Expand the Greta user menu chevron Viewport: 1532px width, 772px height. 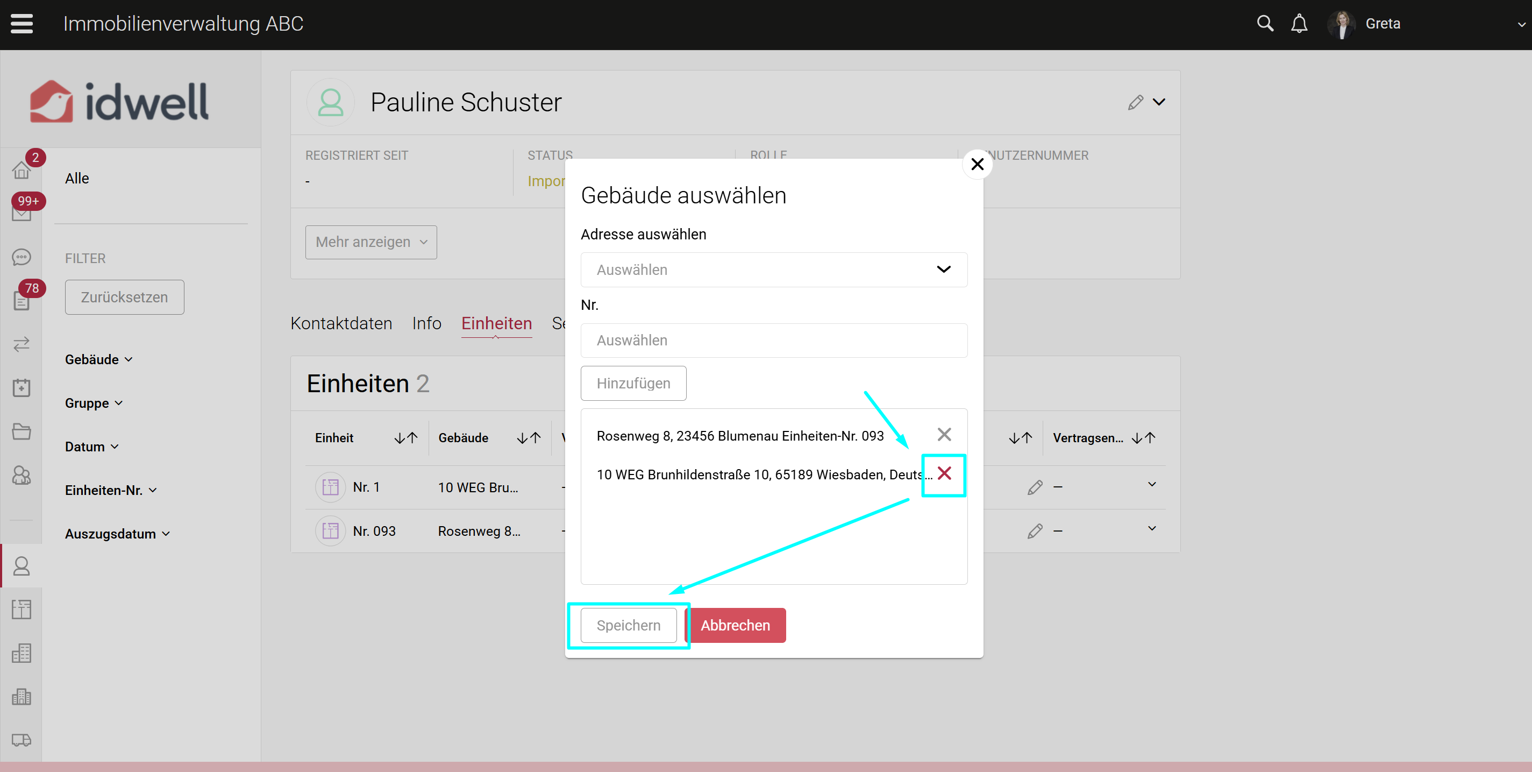coord(1521,24)
